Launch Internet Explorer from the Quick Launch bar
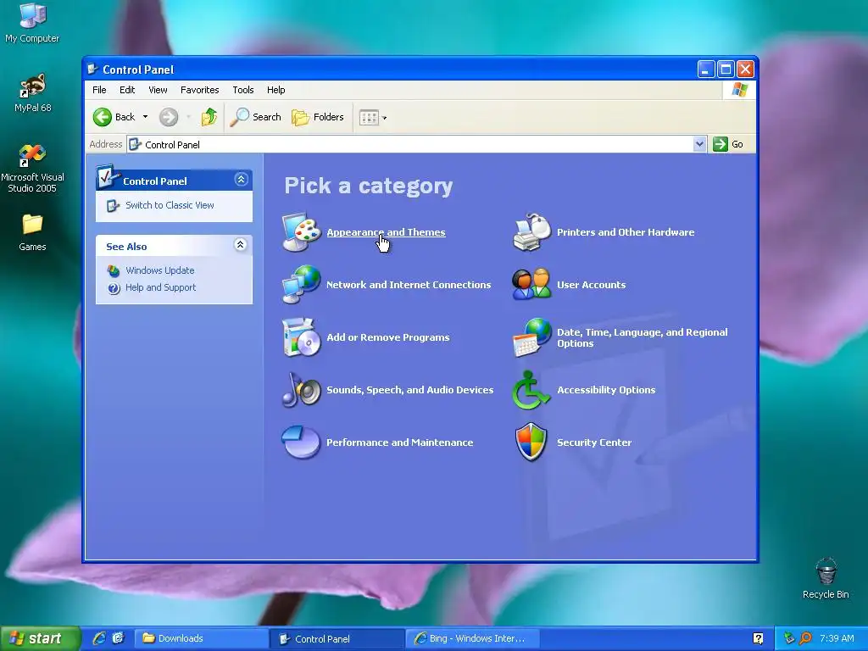The image size is (868, 651). coord(99,638)
